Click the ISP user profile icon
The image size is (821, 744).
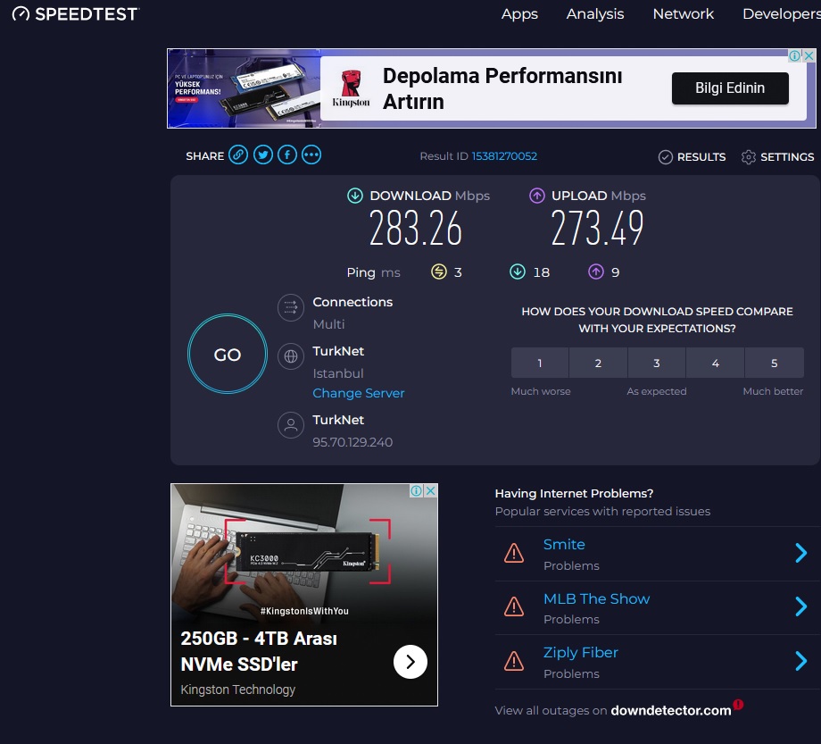[291, 425]
